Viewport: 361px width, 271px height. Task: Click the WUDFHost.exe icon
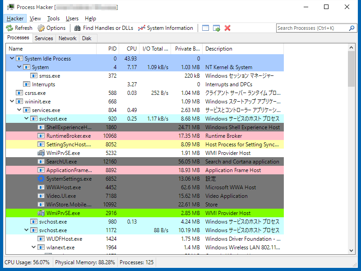point(41,239)
